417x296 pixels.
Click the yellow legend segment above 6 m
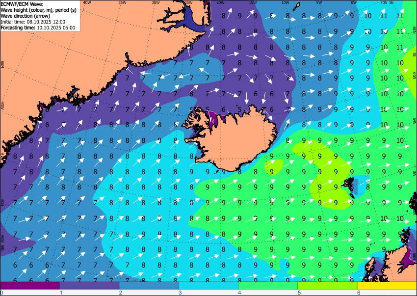[x=387, y=285]
